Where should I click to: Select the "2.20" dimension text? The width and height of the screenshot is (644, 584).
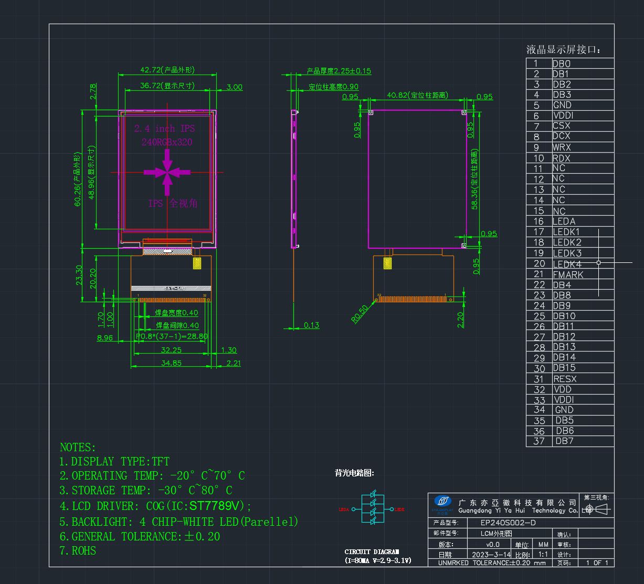[x=460, y=320]
